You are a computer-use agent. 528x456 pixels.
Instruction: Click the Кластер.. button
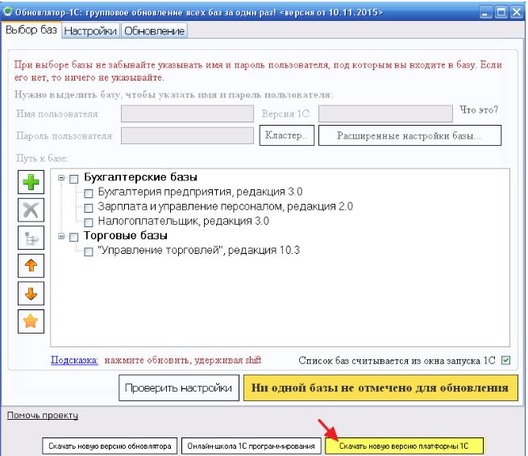tap(286, 135)
